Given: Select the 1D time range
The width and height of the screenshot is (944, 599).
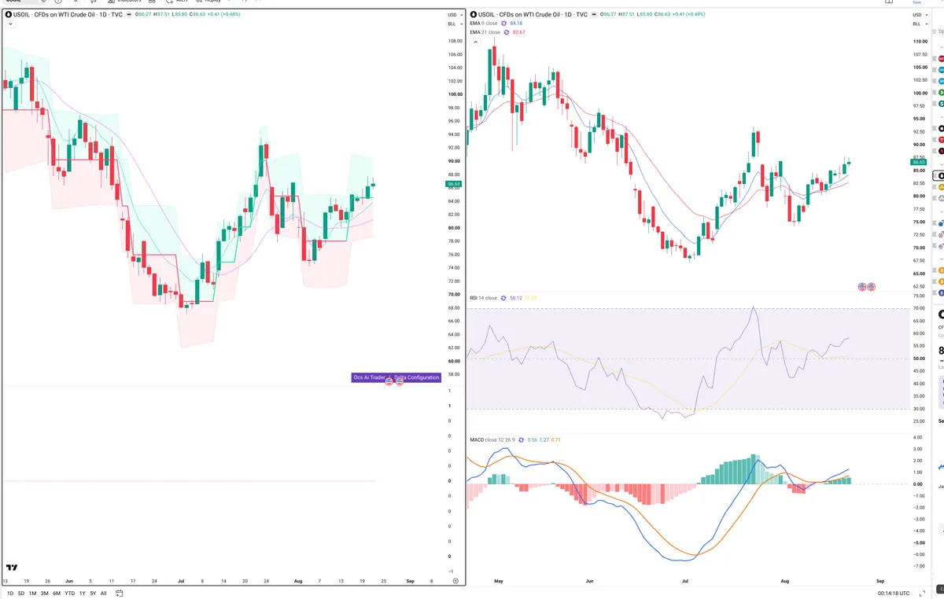Looking at the screenshot, I should click(x=10, y=593).
